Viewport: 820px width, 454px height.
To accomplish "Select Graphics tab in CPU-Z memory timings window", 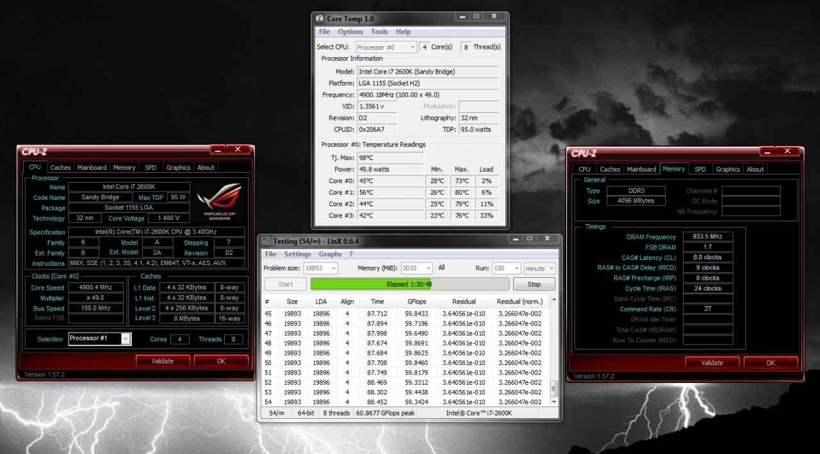I will coord(728,170).
